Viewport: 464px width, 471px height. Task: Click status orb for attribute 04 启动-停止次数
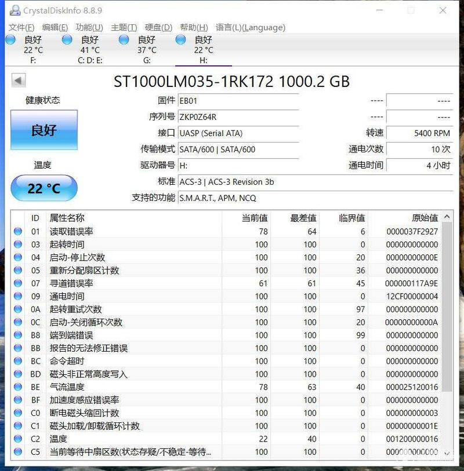pos(18,257)
